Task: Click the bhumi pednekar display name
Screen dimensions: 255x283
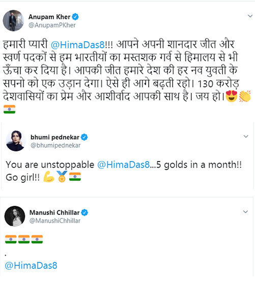Action: click(55, 137)
